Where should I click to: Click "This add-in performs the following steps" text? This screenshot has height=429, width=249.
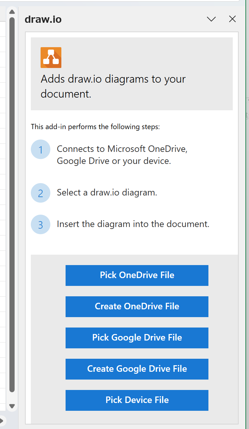pyautogui.click(x=95, y=127)
